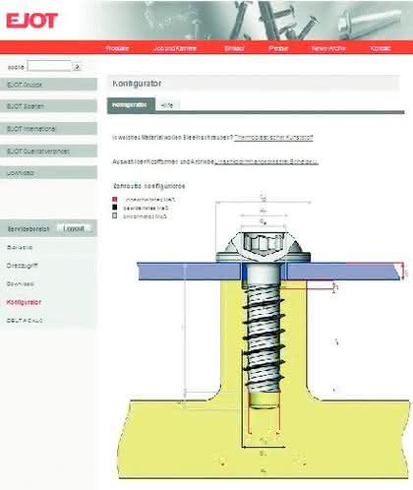Open Download in the grey sidebar
Image resolution: width=413 pixels, height=490 pixels.
[x=48, y=172]
